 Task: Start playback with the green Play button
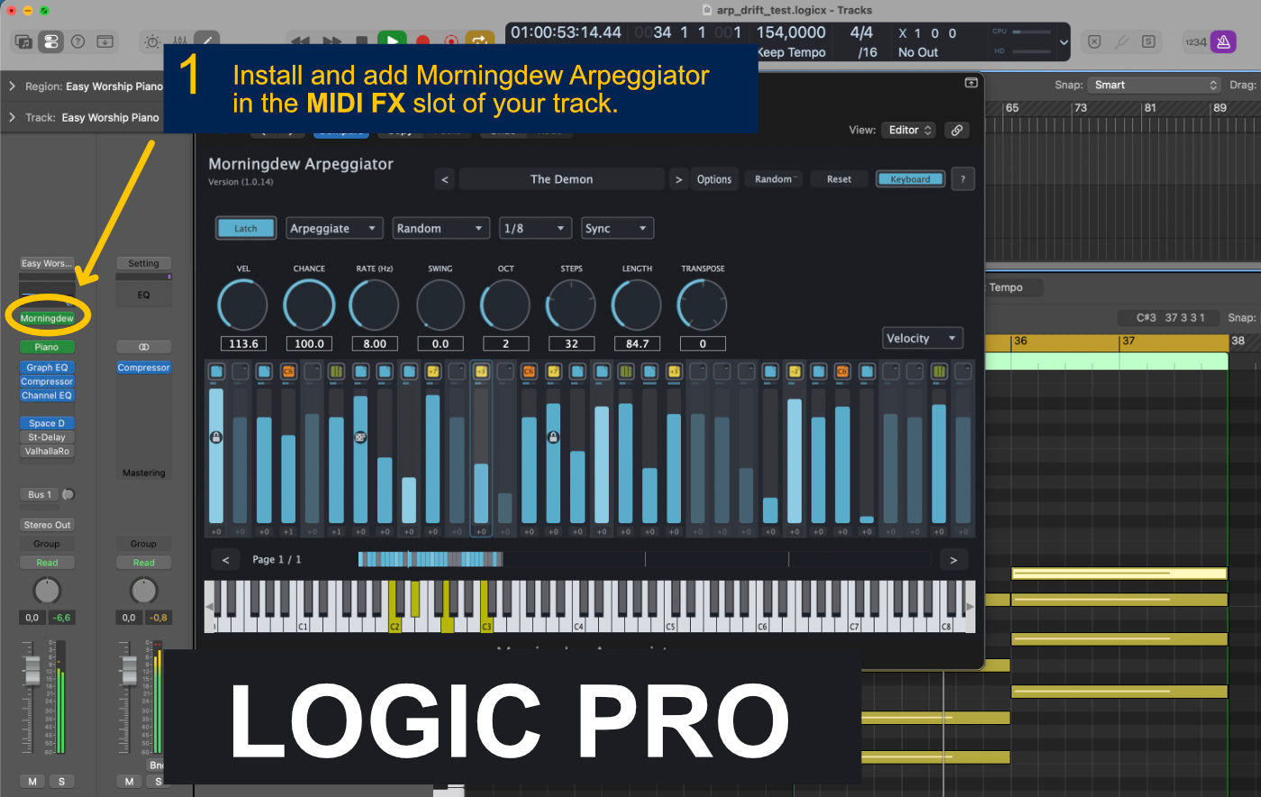[392, 41]
